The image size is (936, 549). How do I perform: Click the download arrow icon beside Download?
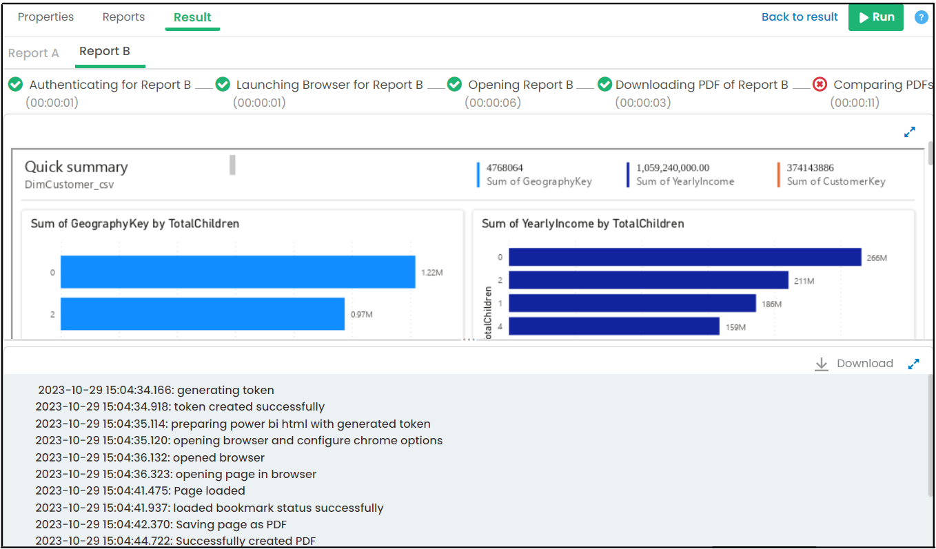coord(821,364)
